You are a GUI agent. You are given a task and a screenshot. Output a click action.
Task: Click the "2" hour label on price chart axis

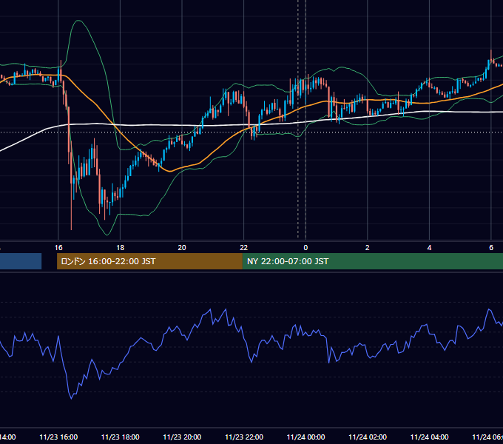coord(368,248)
